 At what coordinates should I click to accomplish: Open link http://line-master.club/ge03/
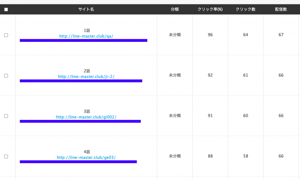[x=86, y=157]
